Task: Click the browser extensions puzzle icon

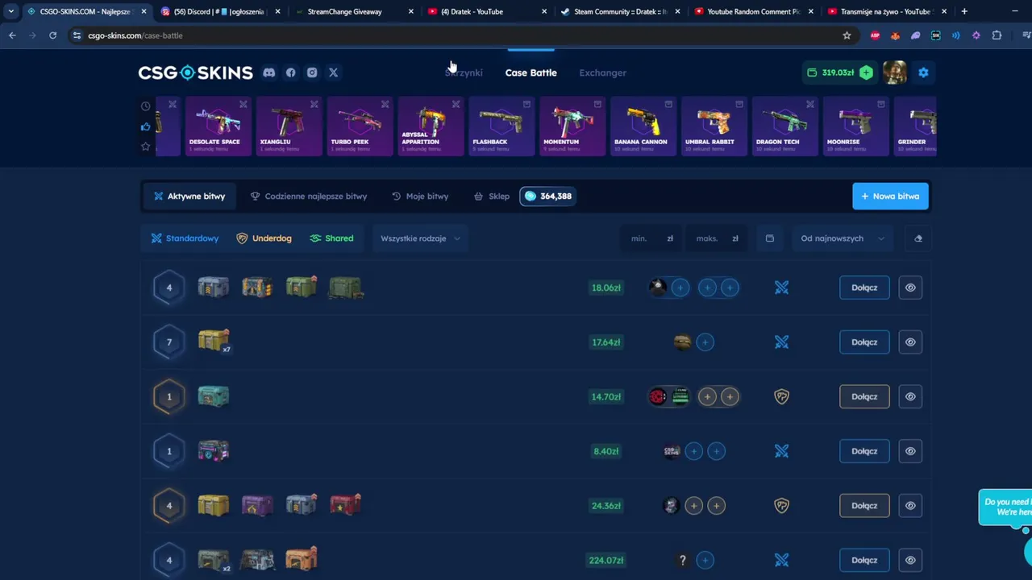Action: pos(997,35)
